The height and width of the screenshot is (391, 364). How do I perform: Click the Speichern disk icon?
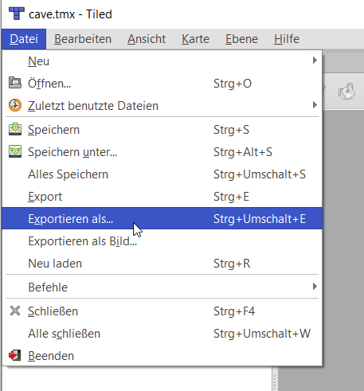pos(15,129)
